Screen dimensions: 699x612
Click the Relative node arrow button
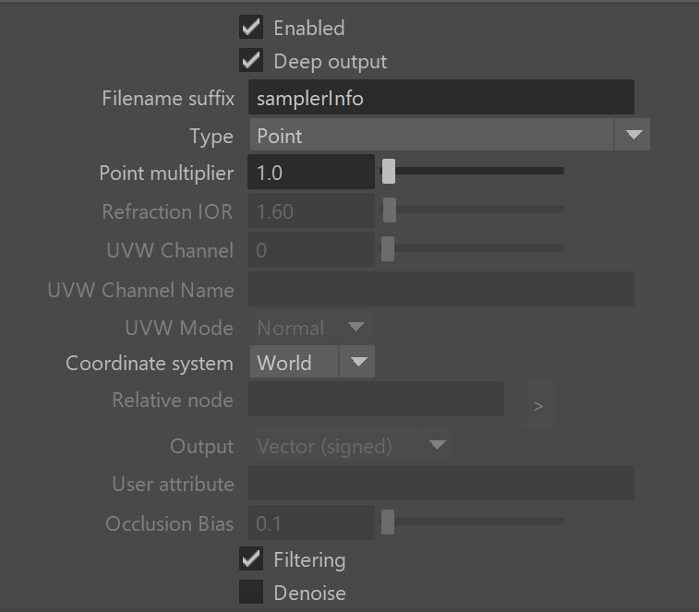click(538, 406)
